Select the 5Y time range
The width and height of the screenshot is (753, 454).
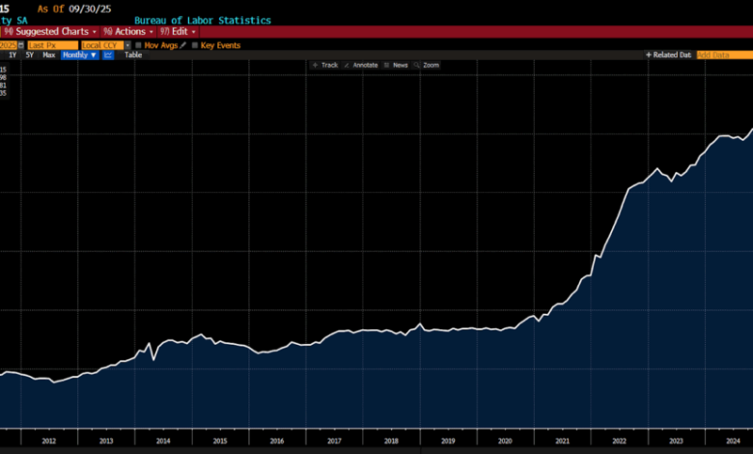point(30,55)
